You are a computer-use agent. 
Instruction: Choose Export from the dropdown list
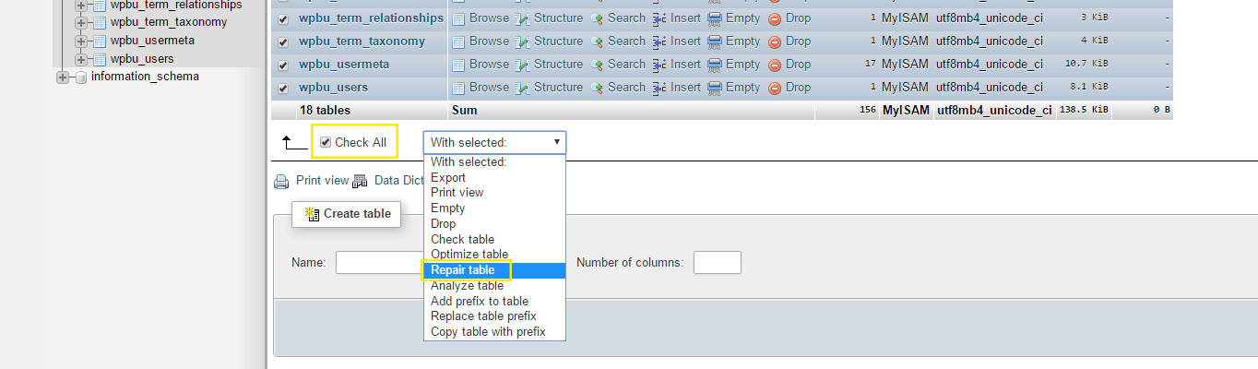494,177
